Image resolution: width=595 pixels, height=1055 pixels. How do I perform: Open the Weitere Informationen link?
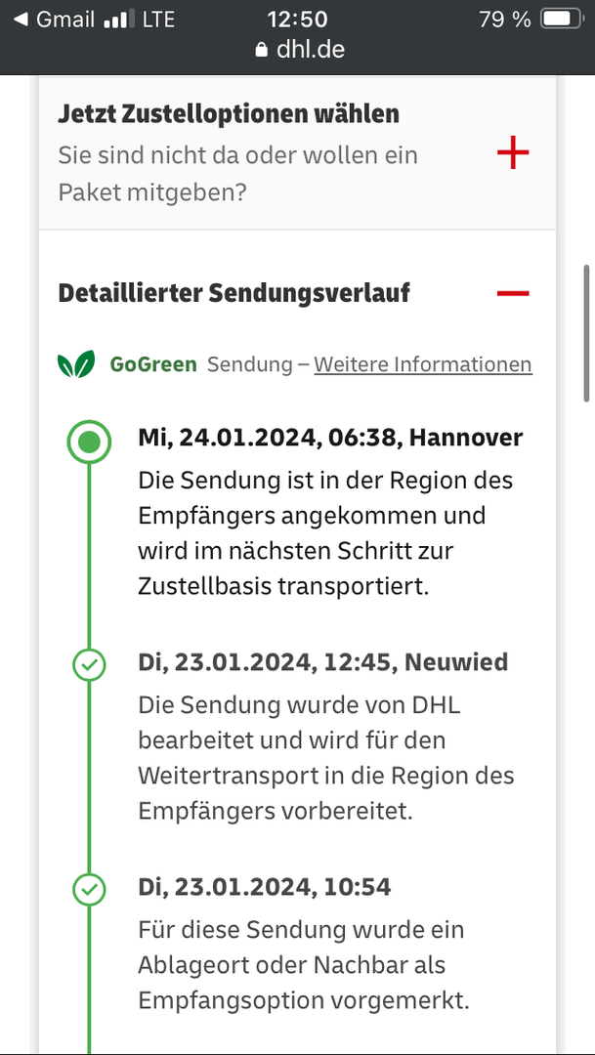(423, 364)
